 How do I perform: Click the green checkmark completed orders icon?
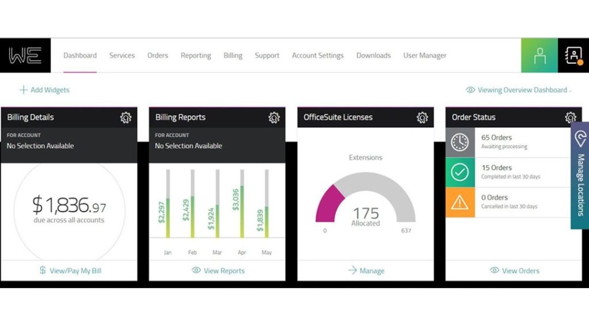click(x=460, y=172)
